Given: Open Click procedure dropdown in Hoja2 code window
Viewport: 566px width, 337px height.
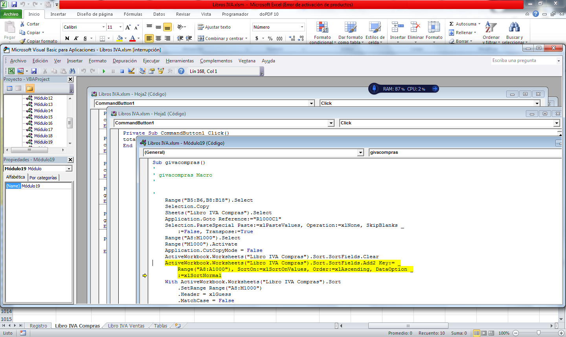Looking at the screenshot, I should tap(537, 103).
